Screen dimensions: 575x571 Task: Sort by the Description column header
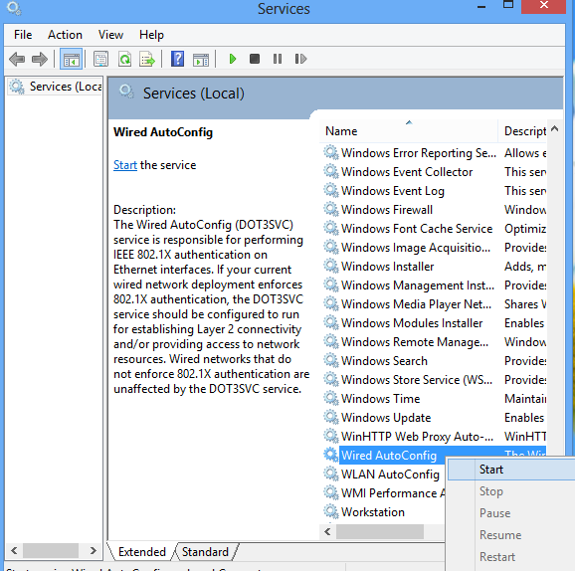(522, 131)
